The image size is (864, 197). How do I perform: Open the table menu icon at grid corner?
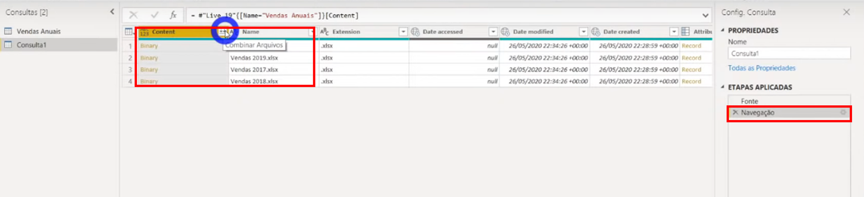tap(129, 32)
